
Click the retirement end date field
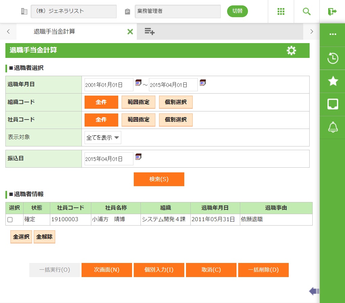173,85
